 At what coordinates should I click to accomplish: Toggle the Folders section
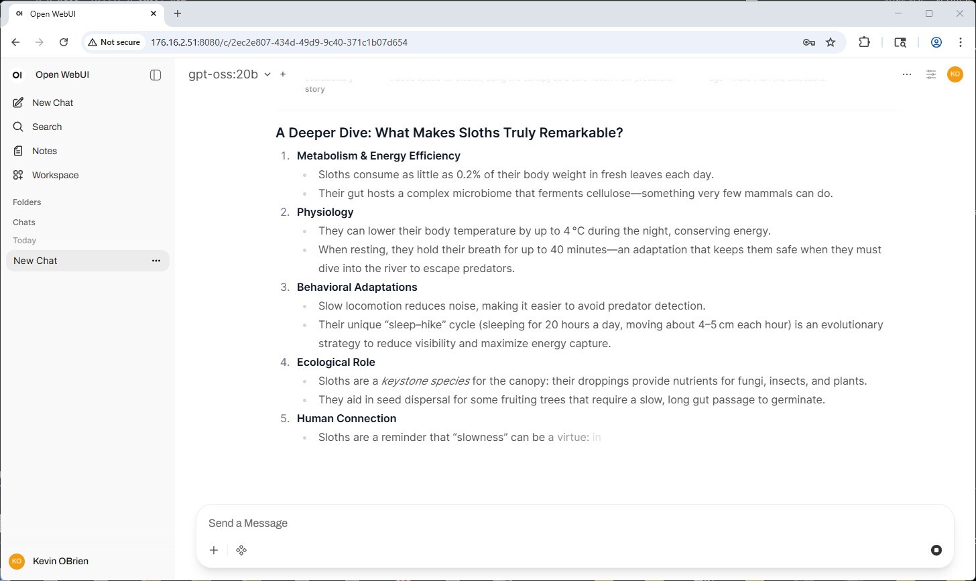click(x=27, y=202)
